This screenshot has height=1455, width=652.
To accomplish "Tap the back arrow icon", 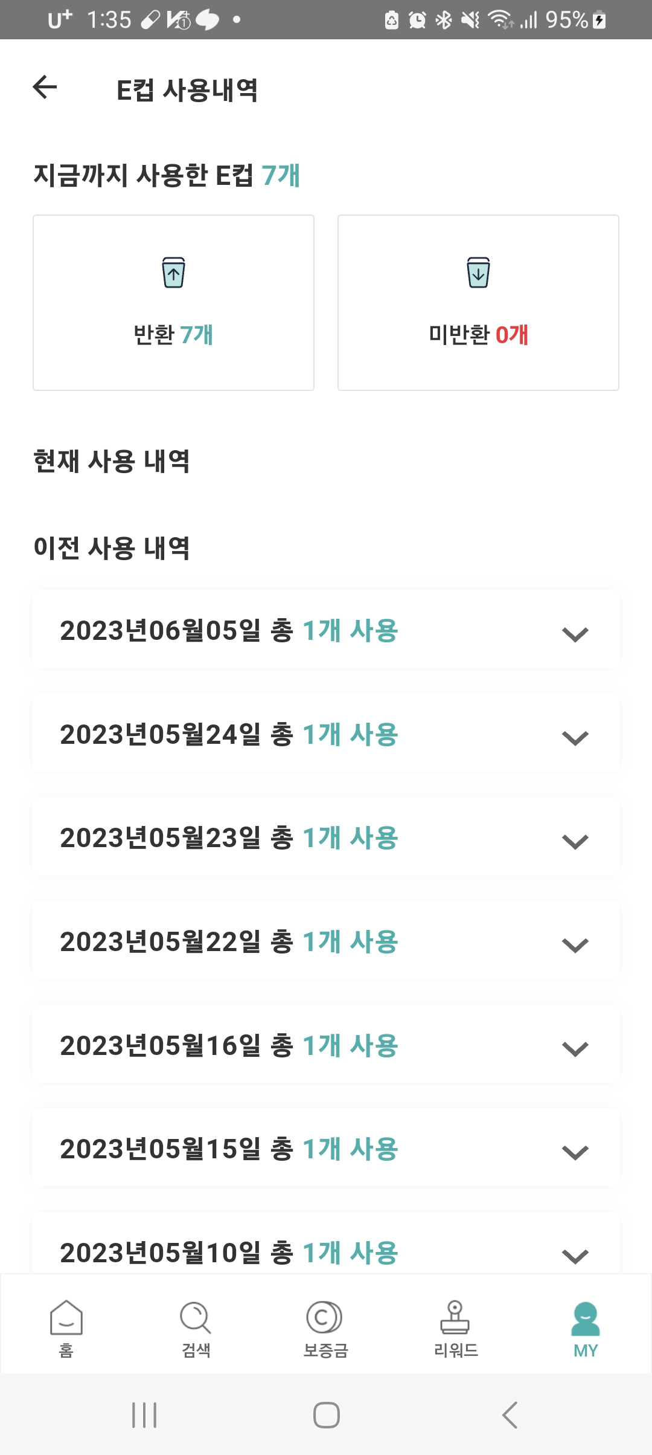I will [45, 87].
